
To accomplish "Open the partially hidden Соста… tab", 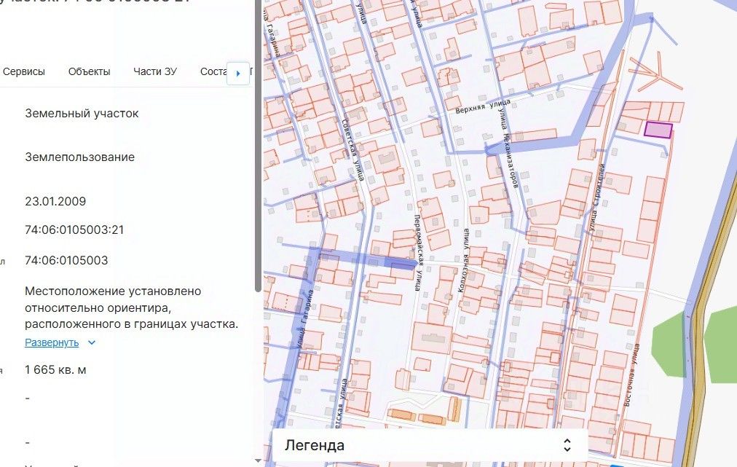I will 213,71.
